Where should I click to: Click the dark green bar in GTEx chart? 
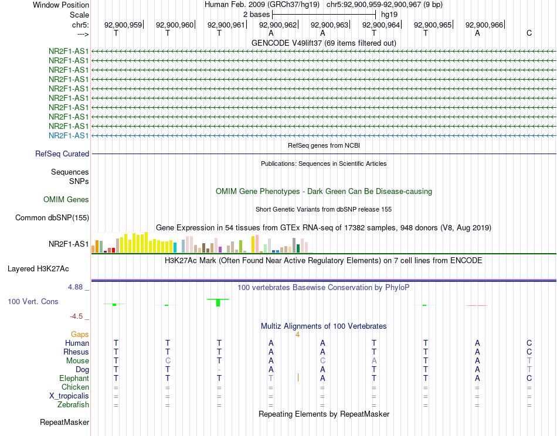pyautogui.click(x=298, y=248)
